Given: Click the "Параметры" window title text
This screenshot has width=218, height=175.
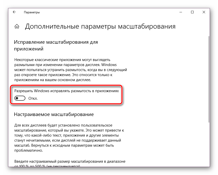Looking at the screenshot, I should 32,12.
